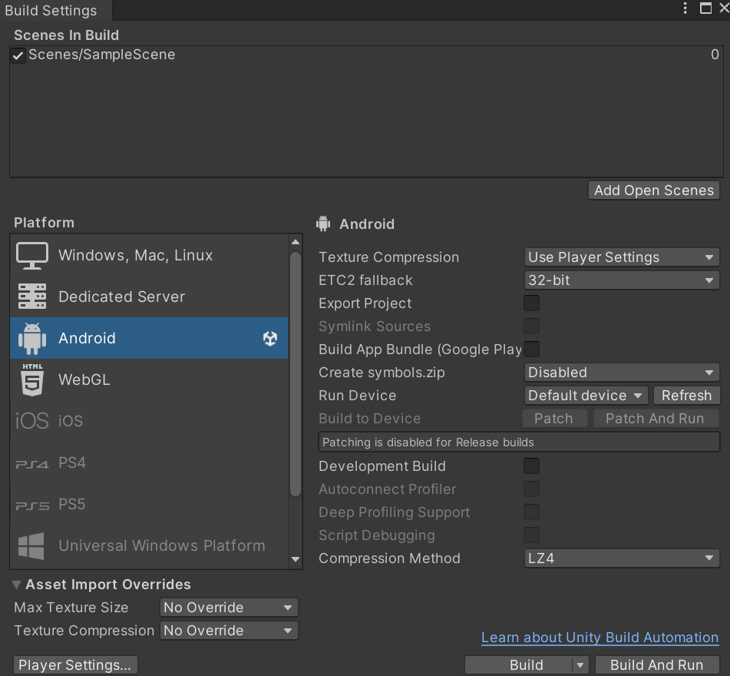The image size is (730, 676).
Task: Select the Universal Windows Platform row
Action: click(x=149, y=545)
